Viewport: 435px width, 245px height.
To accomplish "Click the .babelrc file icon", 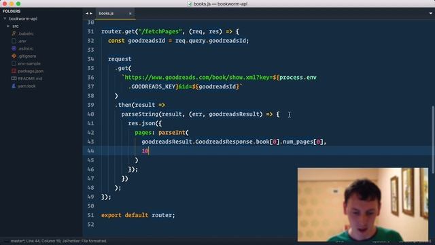I will coord(14,33).
